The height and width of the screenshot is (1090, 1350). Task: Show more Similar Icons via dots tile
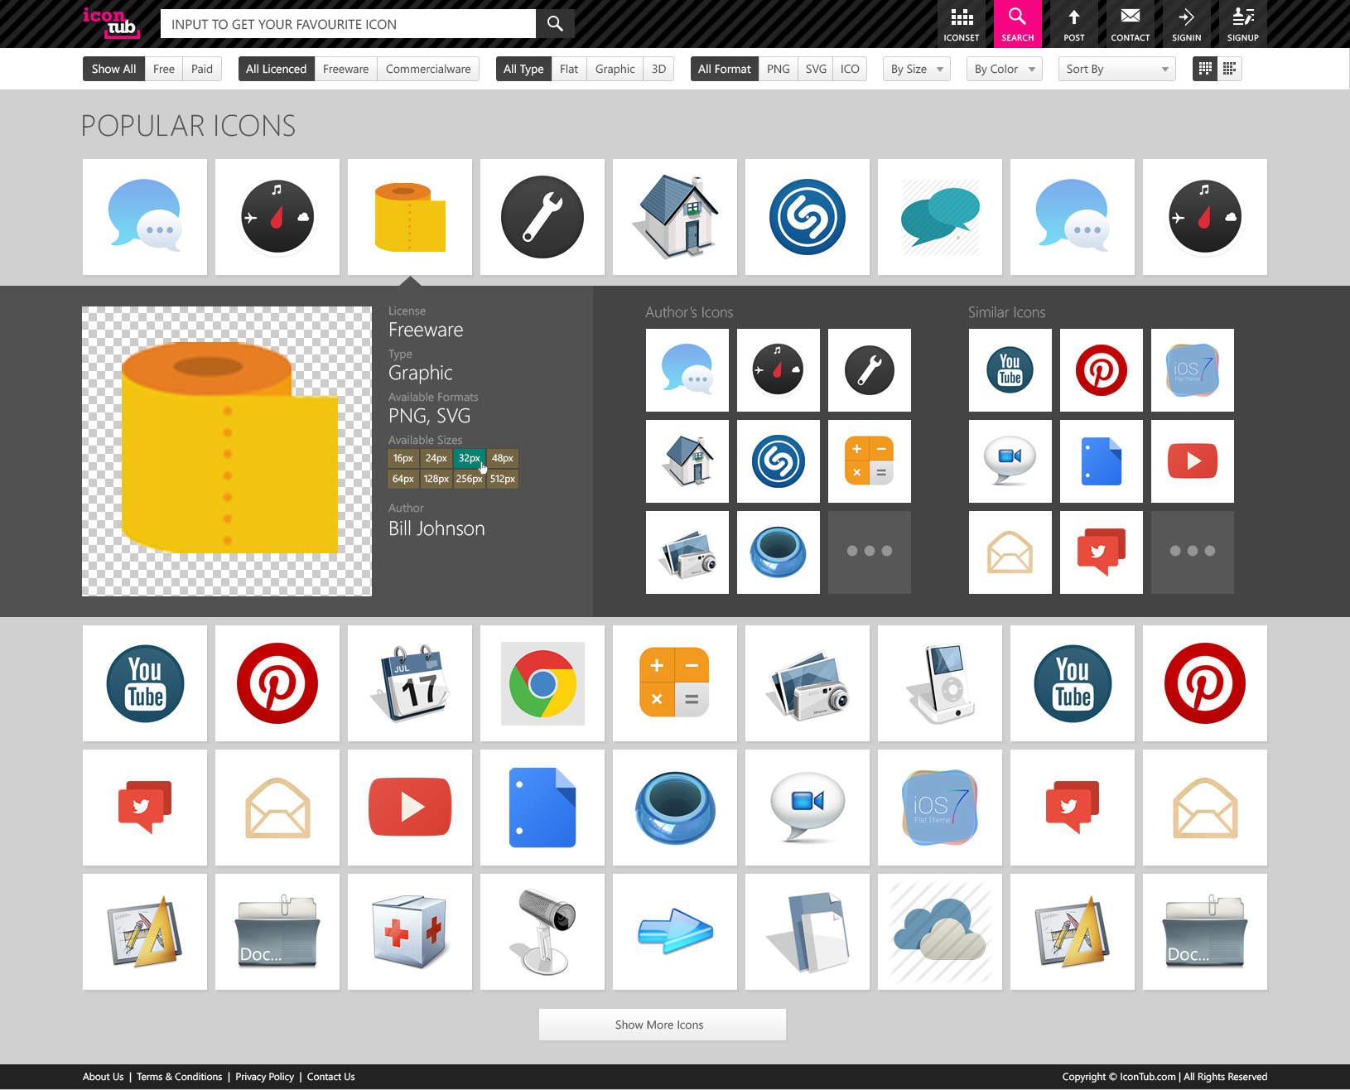pos(1193,552)
